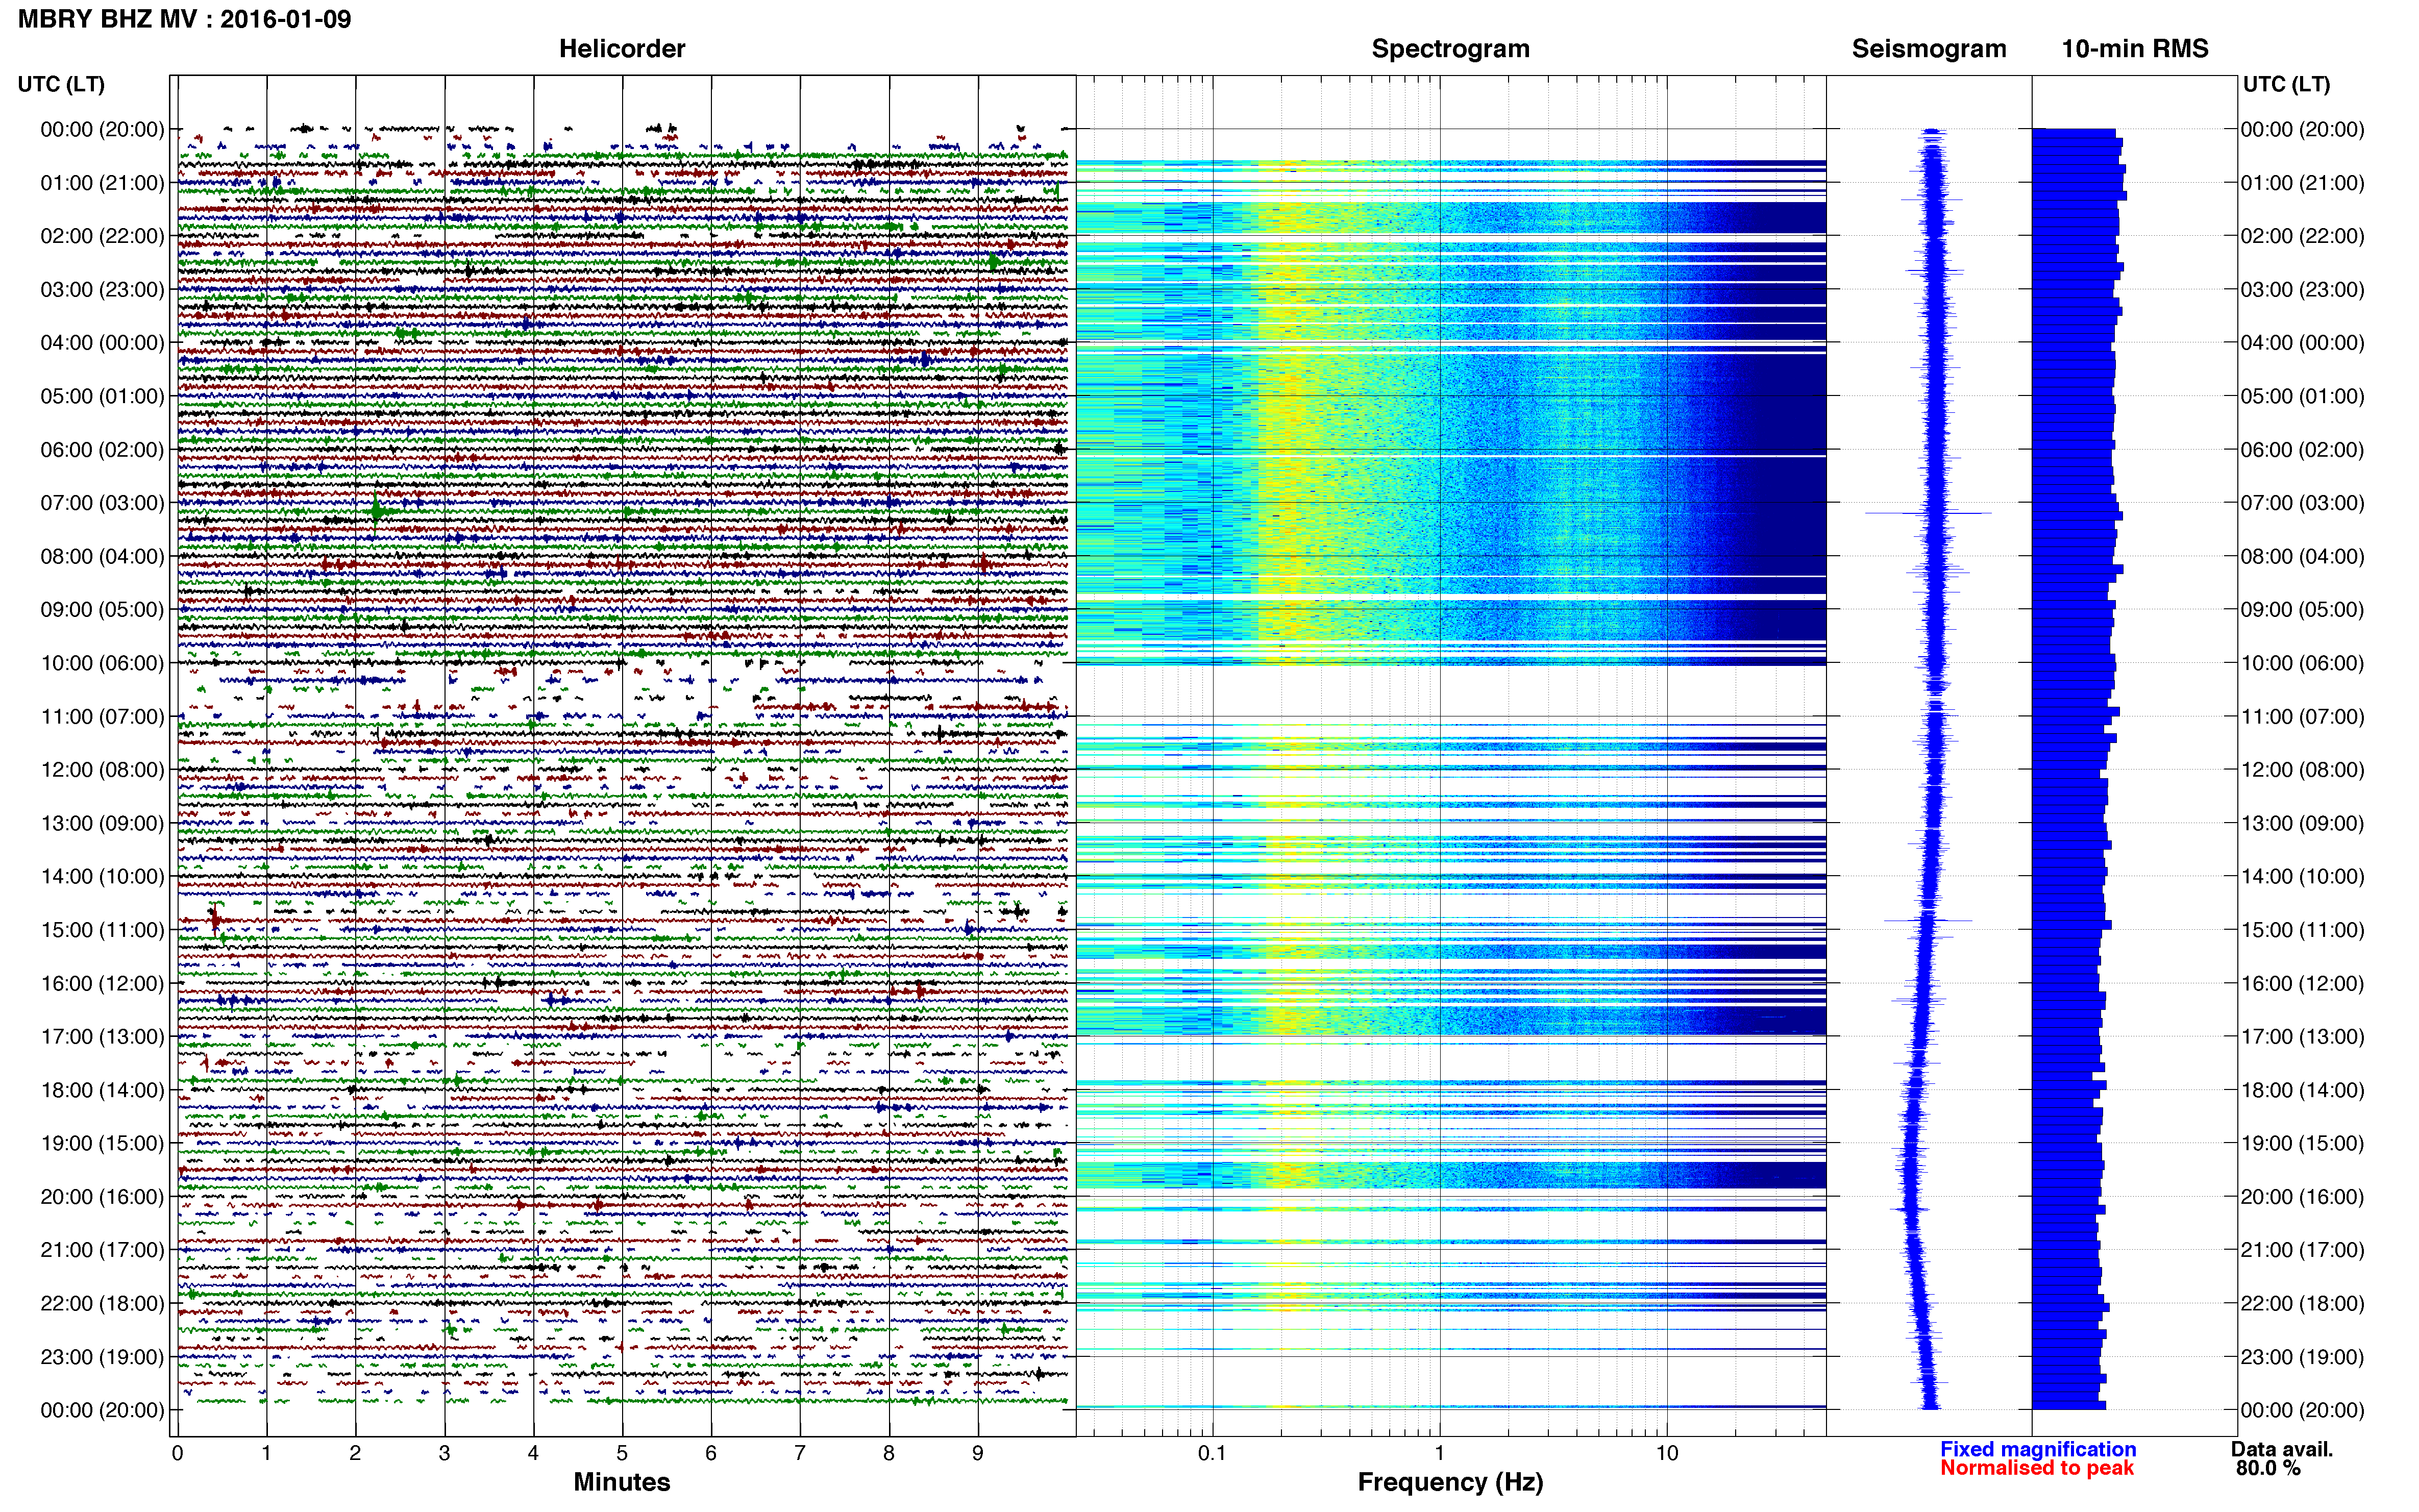Click minute tick '5' under helicorder
The image size is (2419, 1512).
(622, 1454)
